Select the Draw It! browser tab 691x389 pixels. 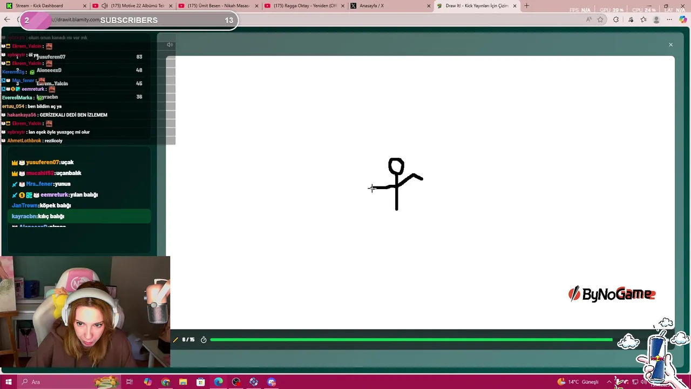click(x=477, y=6)
